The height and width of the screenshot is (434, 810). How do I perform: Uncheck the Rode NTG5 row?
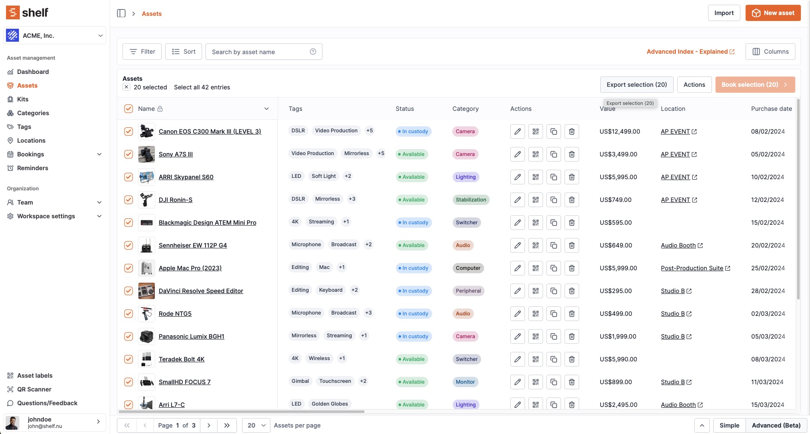pos(129,314)
